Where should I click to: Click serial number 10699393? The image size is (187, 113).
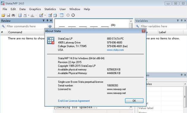(113, 86)
